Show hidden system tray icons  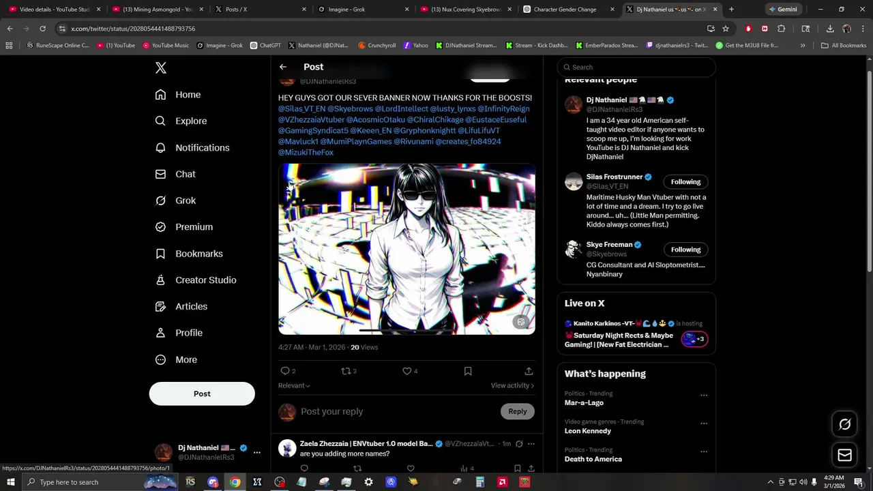771,482
